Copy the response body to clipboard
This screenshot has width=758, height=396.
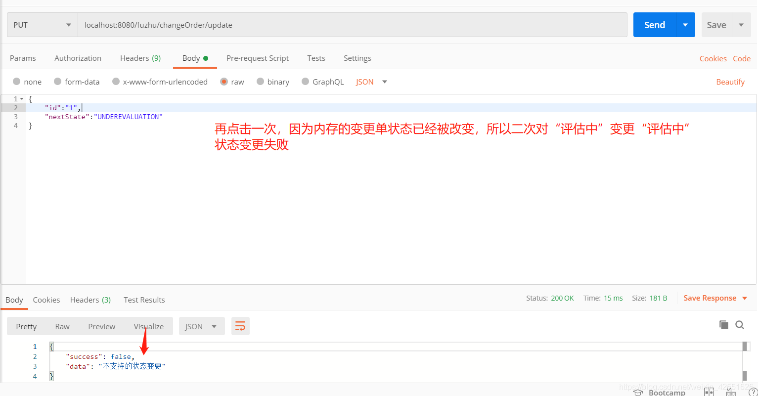coord(724,325)
